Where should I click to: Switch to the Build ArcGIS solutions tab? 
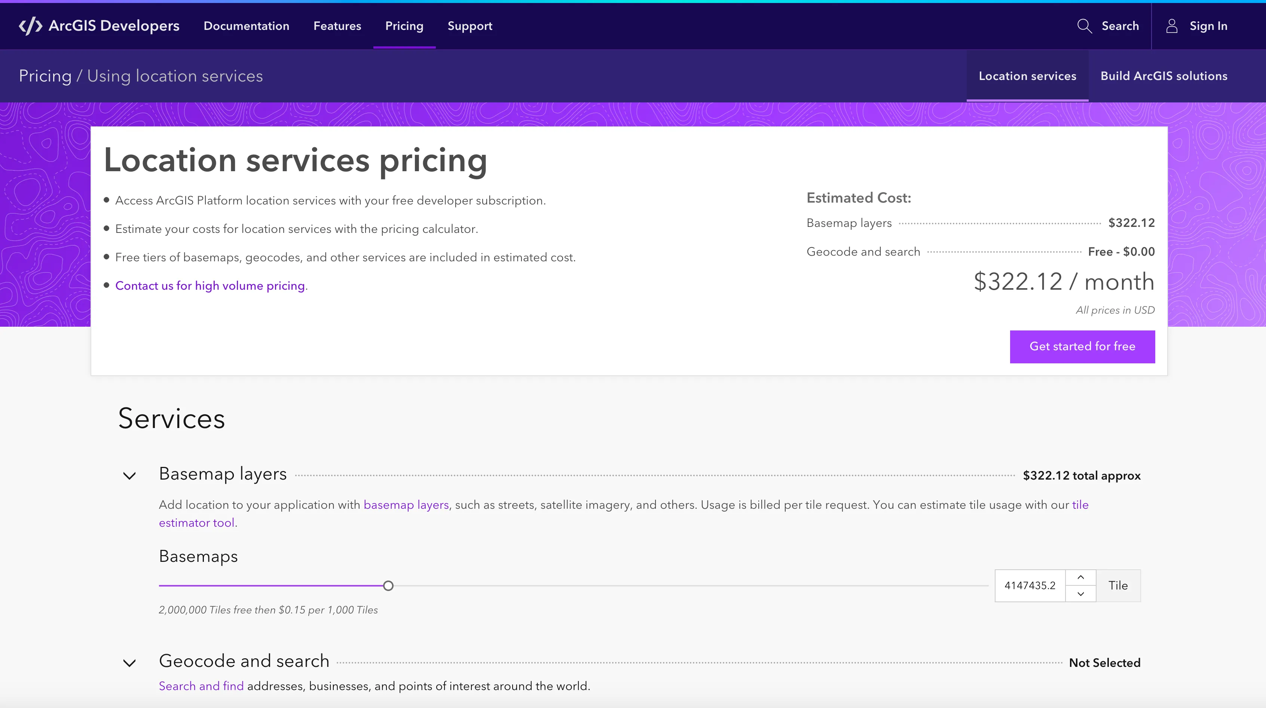(x=1164, y=76)
